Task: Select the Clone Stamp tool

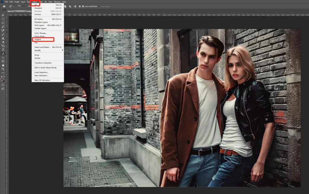Action: 3,38
